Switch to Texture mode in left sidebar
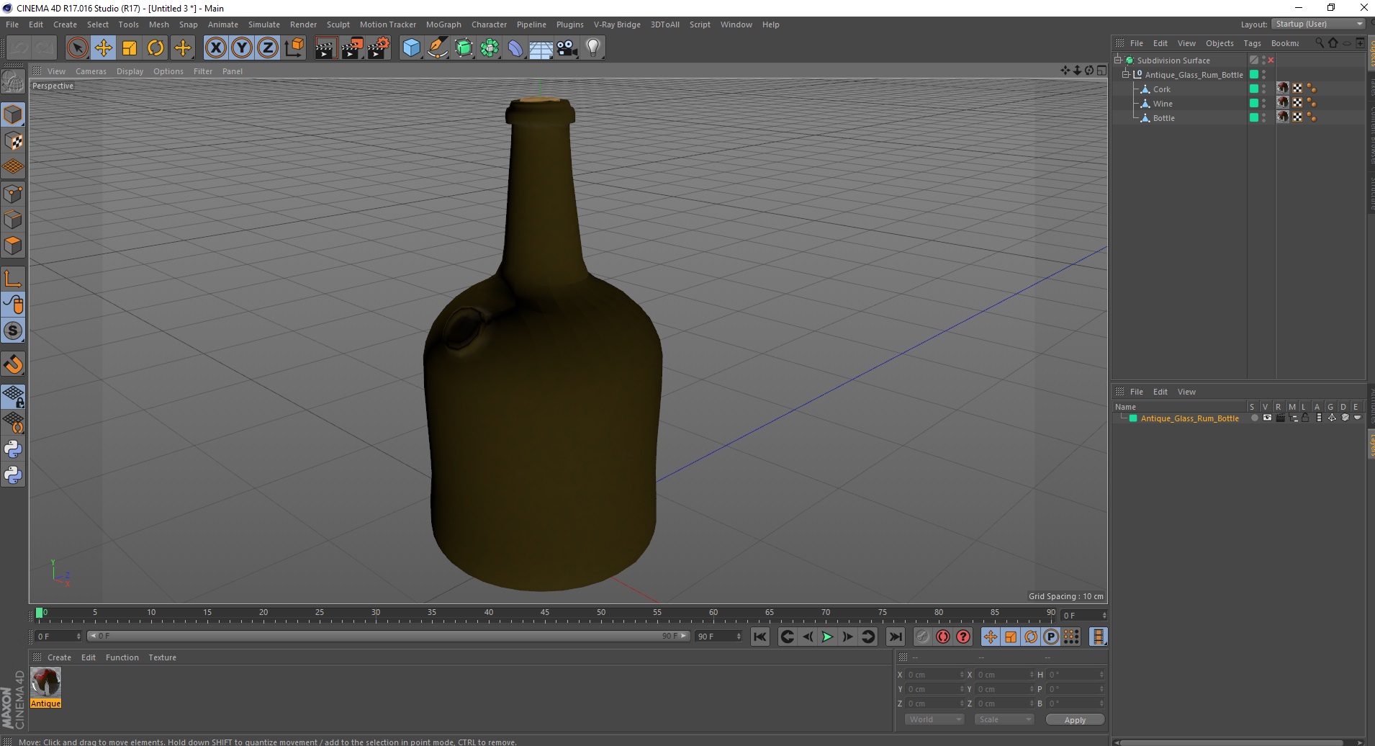 13,141
